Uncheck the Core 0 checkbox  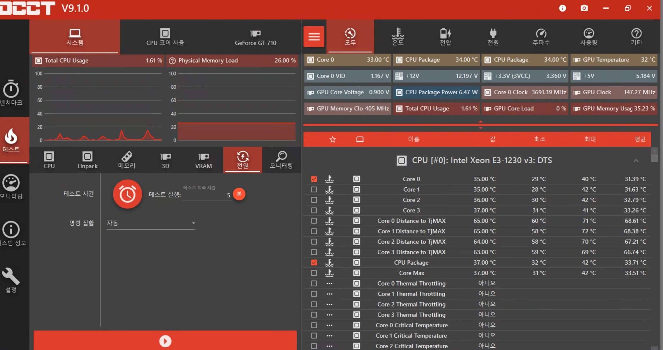[314, 179]
